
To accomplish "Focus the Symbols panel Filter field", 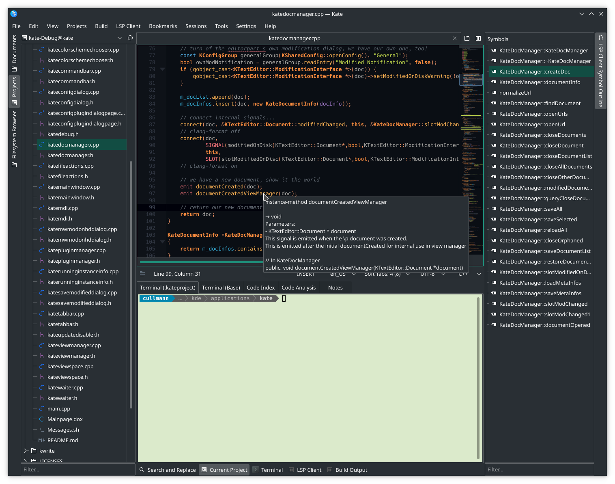I will coord(540,469).
